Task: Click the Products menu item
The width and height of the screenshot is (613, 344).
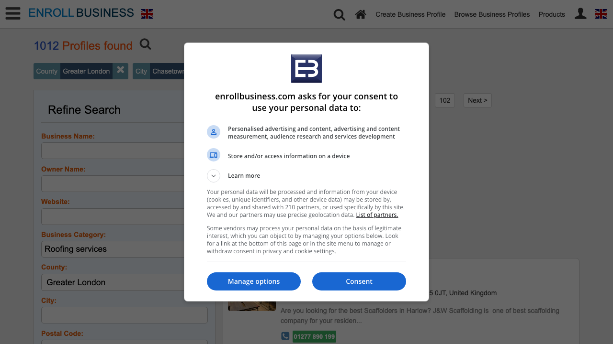Action: 552,14
